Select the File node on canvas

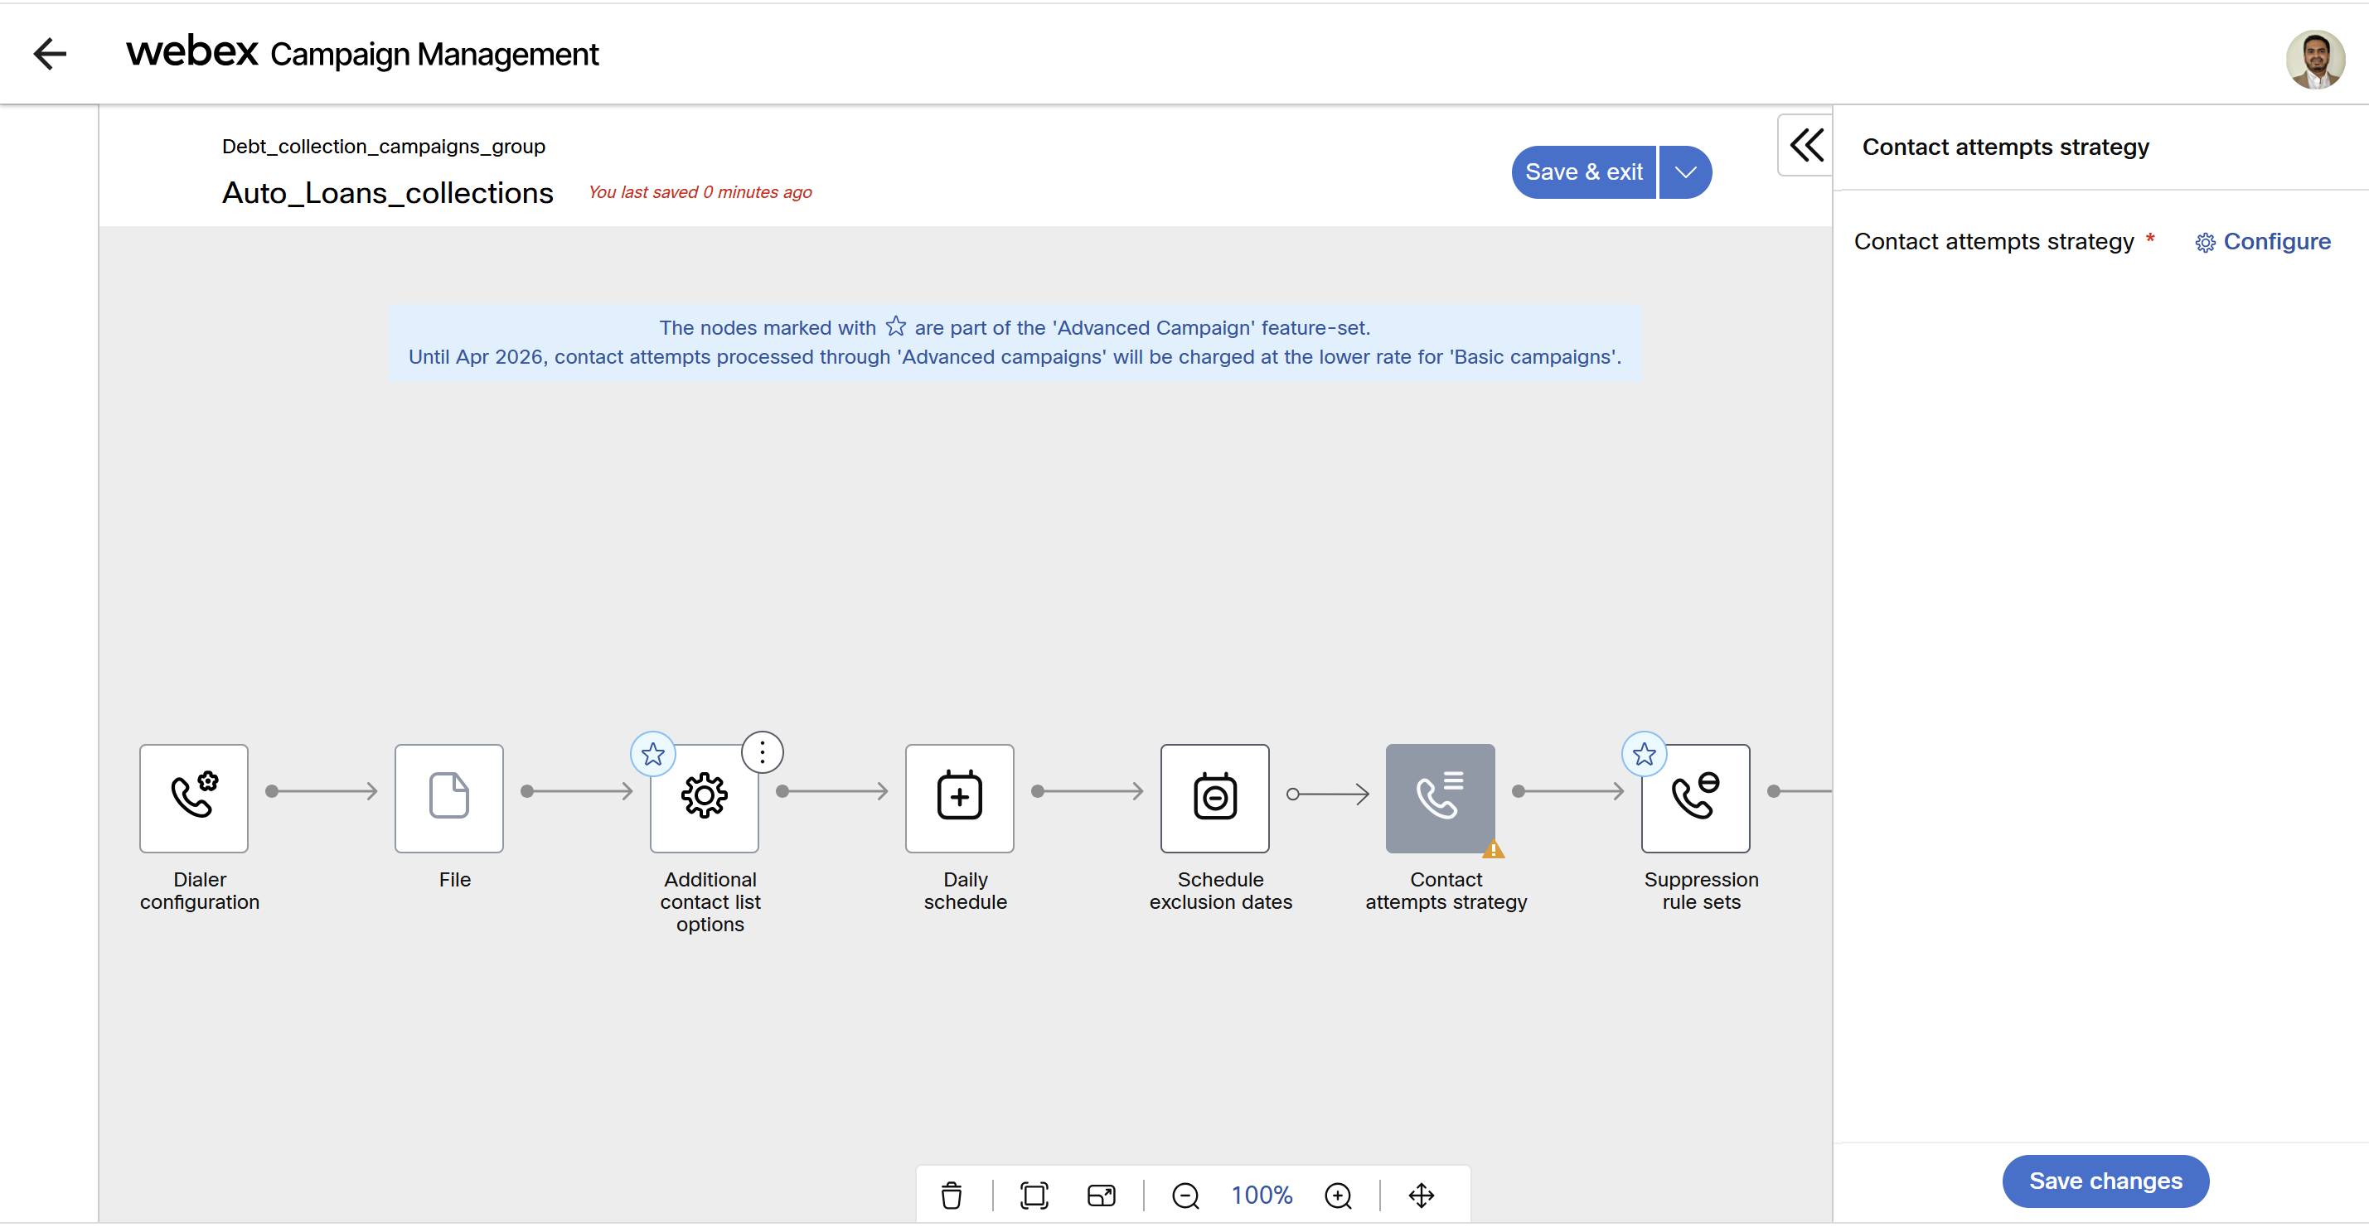tap(448, 797)
